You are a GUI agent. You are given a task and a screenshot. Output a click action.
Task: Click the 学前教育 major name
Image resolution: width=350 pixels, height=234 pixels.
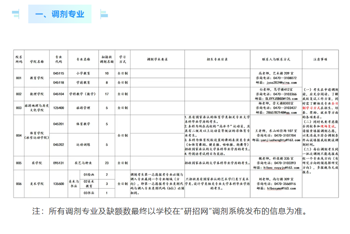point(83,82)
